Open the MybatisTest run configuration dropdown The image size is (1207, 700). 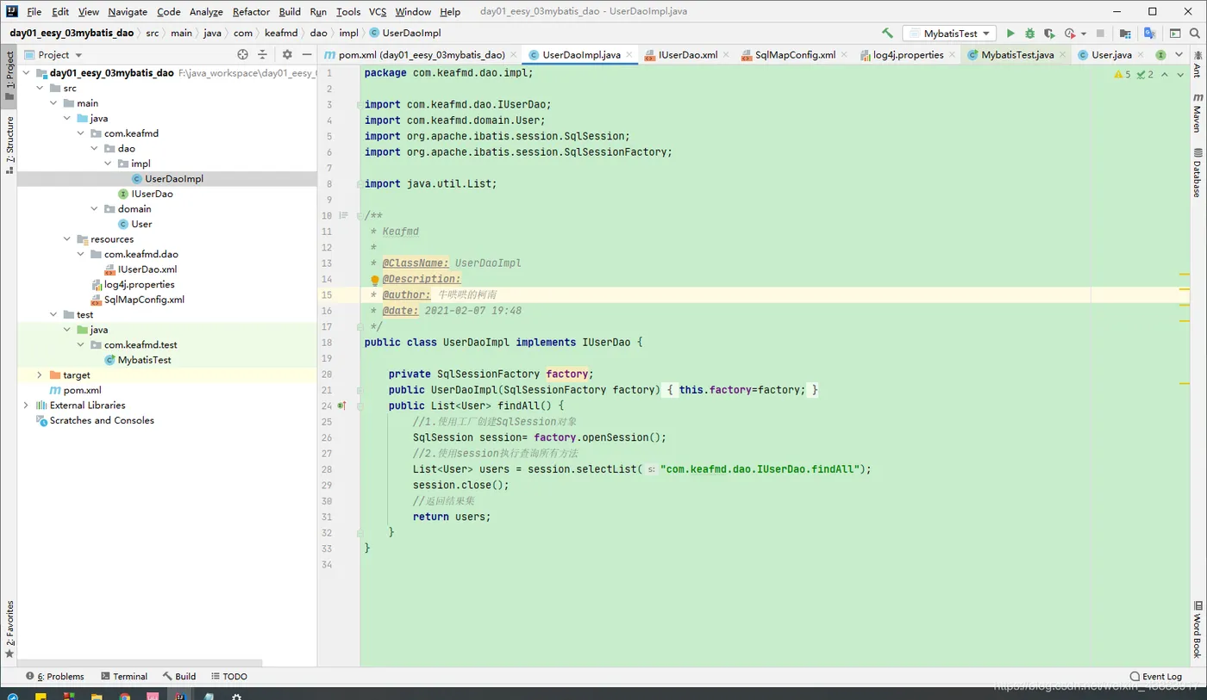pos(949,34)
